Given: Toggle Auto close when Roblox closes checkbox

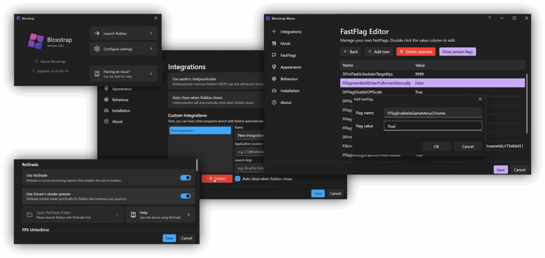Looking at the screenshot, I should 238,179.
